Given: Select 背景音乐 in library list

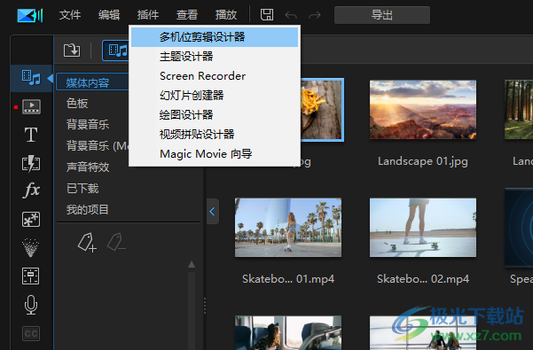Looking at the screenshot, I should 88,124.
